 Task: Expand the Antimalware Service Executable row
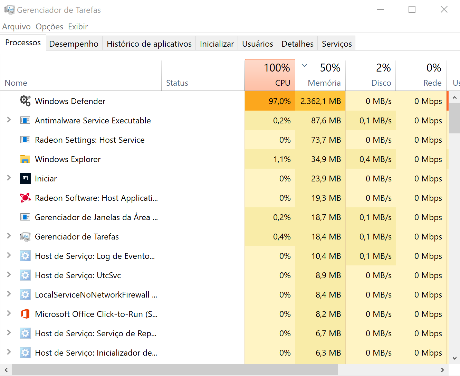click(9, 120)
